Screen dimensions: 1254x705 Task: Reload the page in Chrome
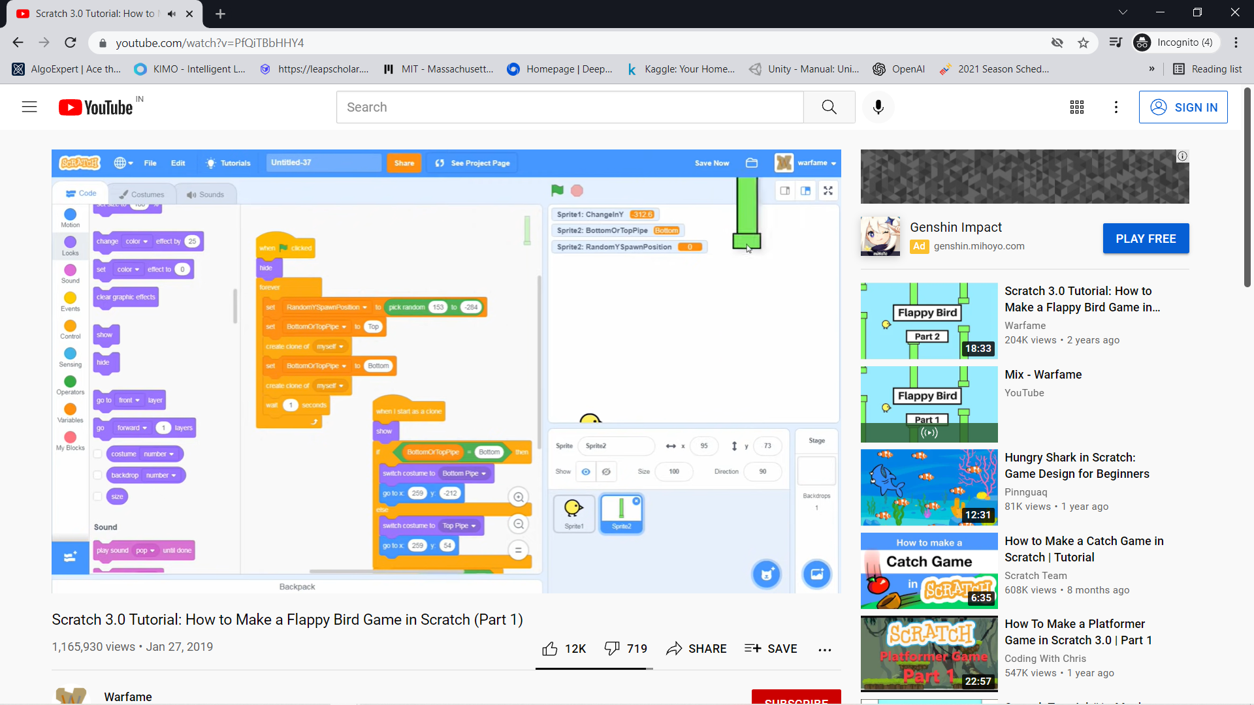(71, 43)
